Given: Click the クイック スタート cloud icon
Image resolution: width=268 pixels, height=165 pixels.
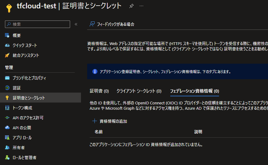Looking at the screenshot, I should point(7,45).
